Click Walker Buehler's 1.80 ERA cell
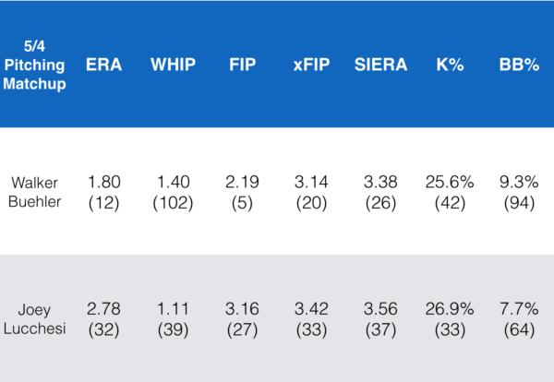 click(104, 191)
